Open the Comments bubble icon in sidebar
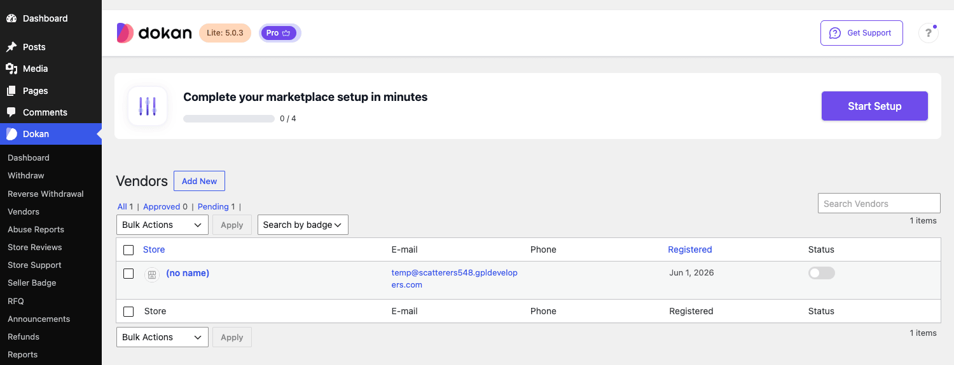Image resolution: width=954 pixels, height=365 pixels. 11,112
